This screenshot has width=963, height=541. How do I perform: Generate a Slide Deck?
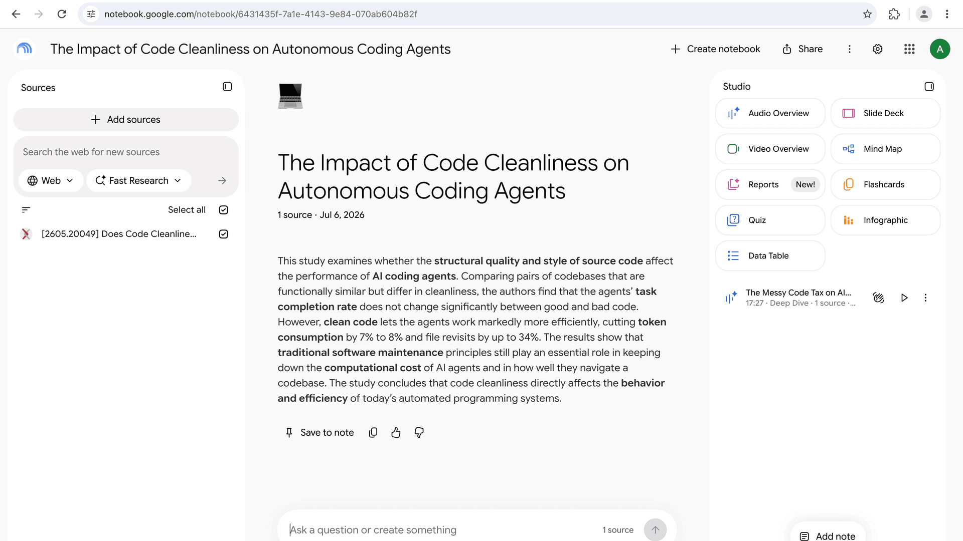[x=885, y=113]
